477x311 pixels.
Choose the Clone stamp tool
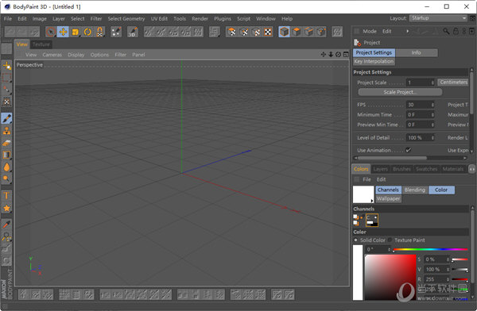[x=6, y=131]
